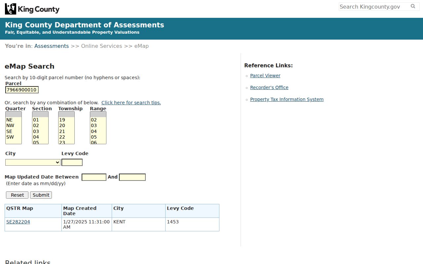Select NW in the Quarter list
423x264 pixels.
click(14, 125)
